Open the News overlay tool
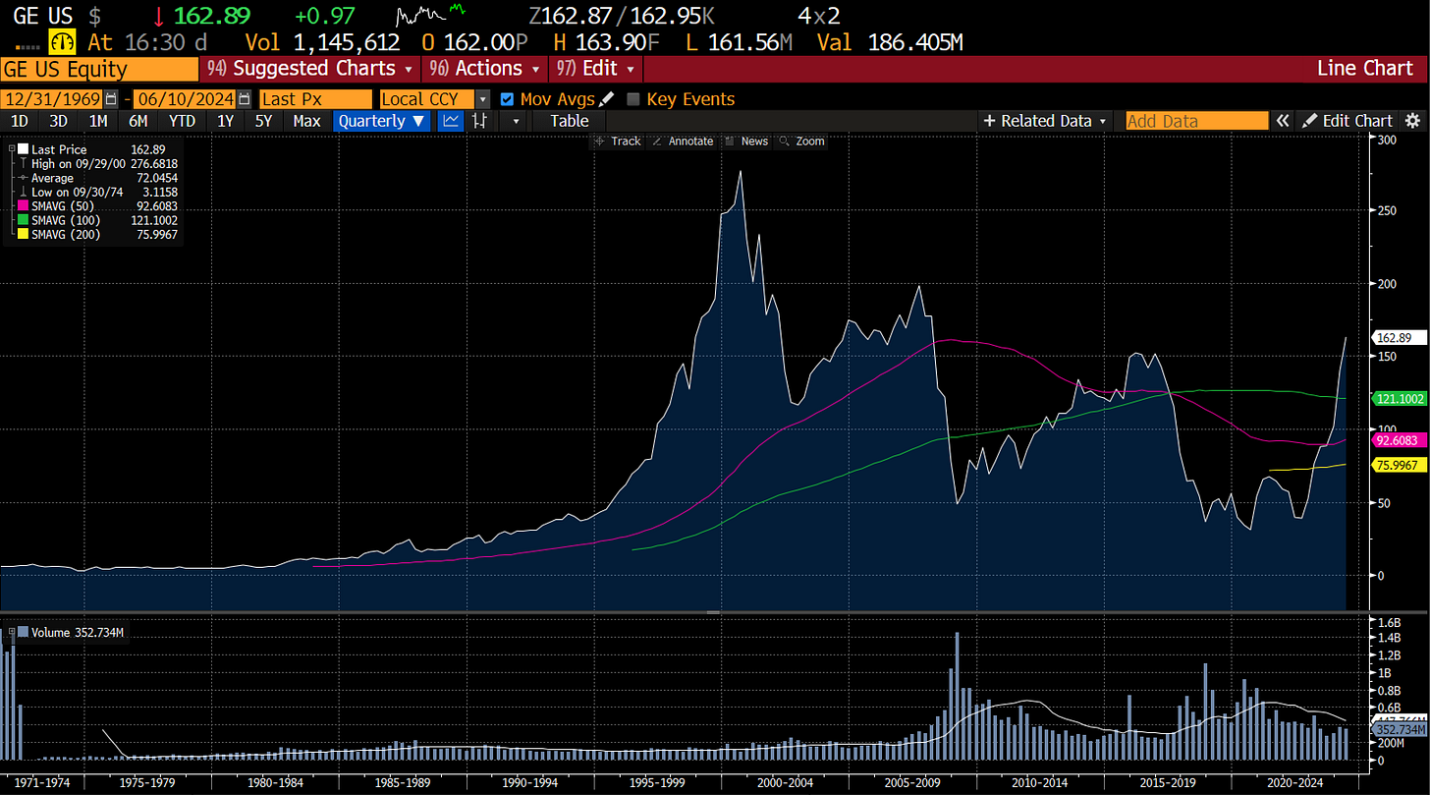 coord(745,142)
